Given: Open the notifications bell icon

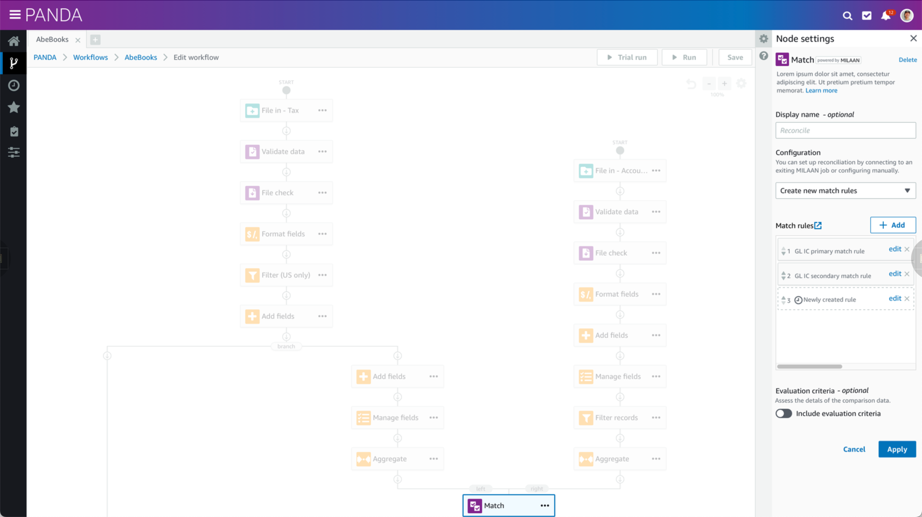Looking at the screenshot, I should (886, 15).
